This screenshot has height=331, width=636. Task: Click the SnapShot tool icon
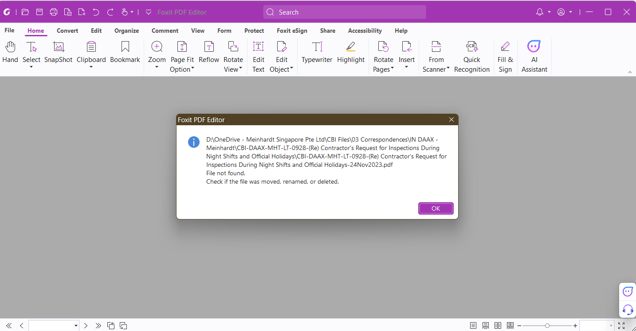pos(59,47)
